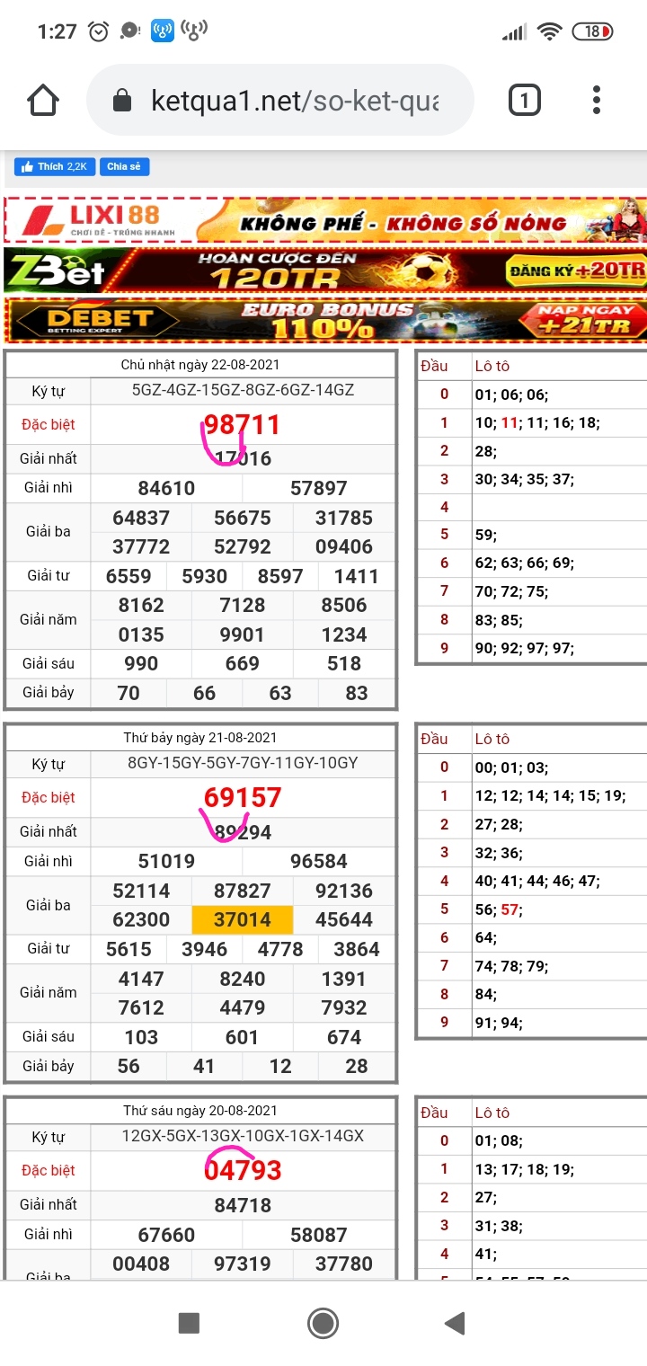
Task: Select special prize number 69157
Action: click(243, 797)
